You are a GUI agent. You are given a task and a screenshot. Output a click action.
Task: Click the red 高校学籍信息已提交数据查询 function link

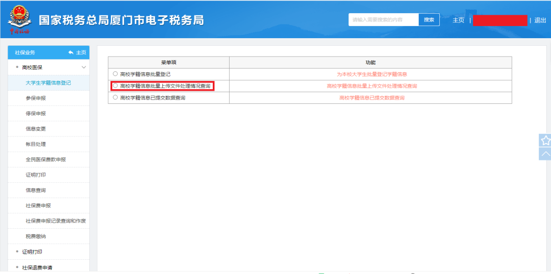click(x=372, y=98)
